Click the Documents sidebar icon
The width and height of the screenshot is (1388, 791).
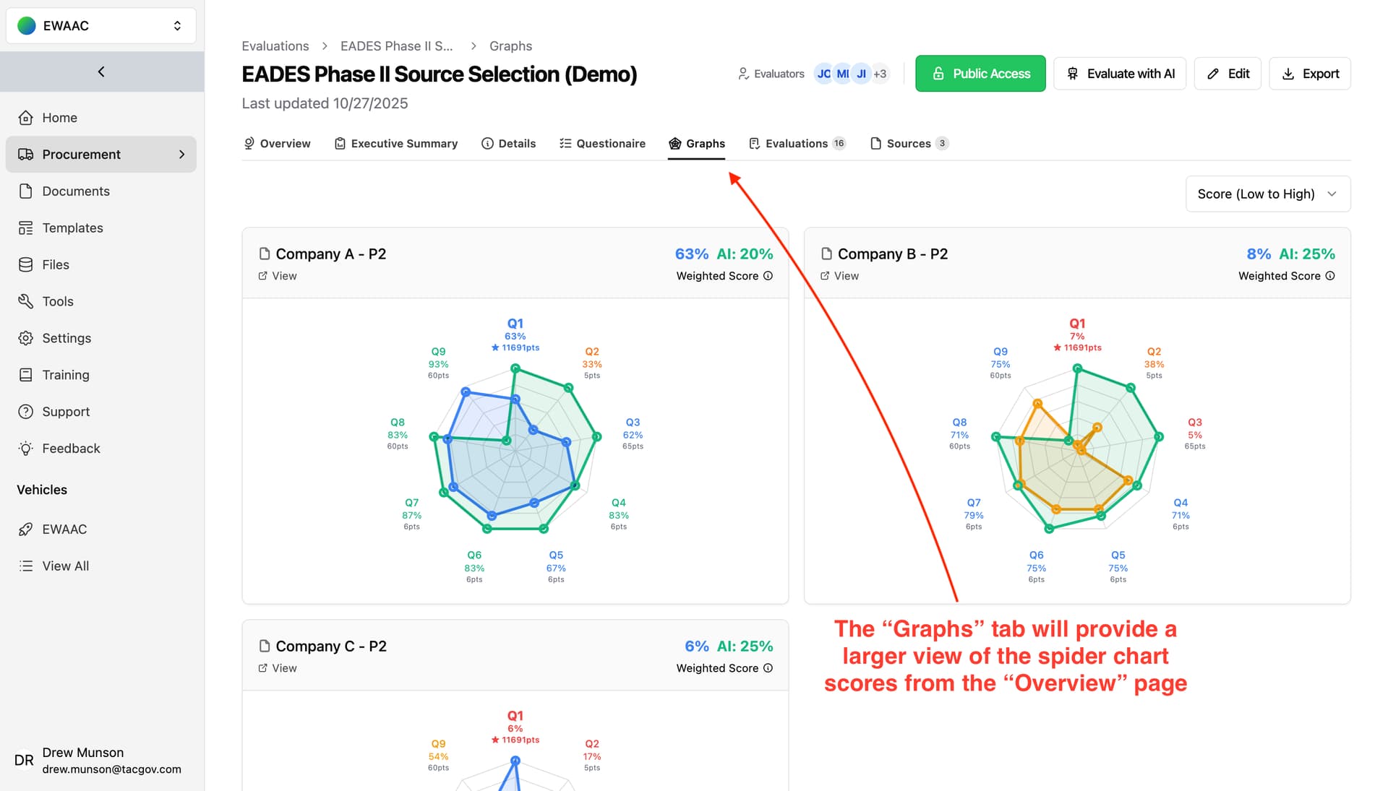[x=26, y=191]
